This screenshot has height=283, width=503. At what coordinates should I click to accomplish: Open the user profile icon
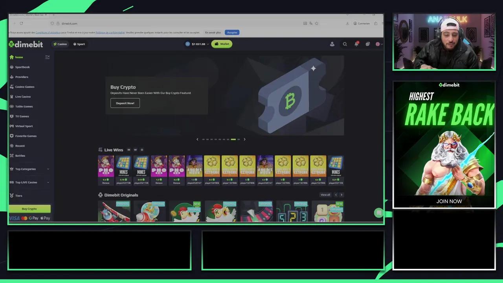click(332, 44)
